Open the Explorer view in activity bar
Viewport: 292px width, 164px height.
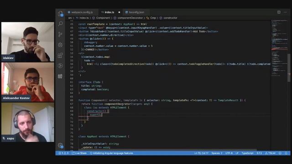[60, 13]
